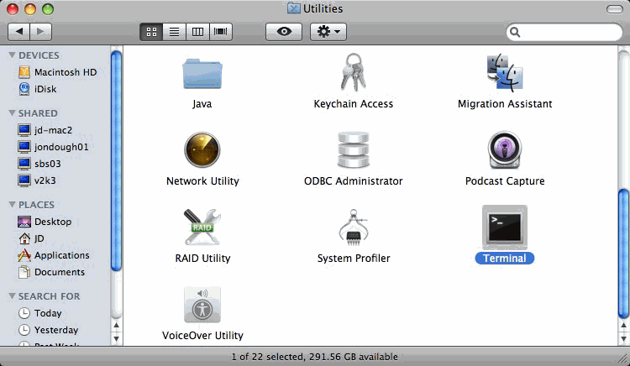Click main pane scroll up arrow

[623, 326]
